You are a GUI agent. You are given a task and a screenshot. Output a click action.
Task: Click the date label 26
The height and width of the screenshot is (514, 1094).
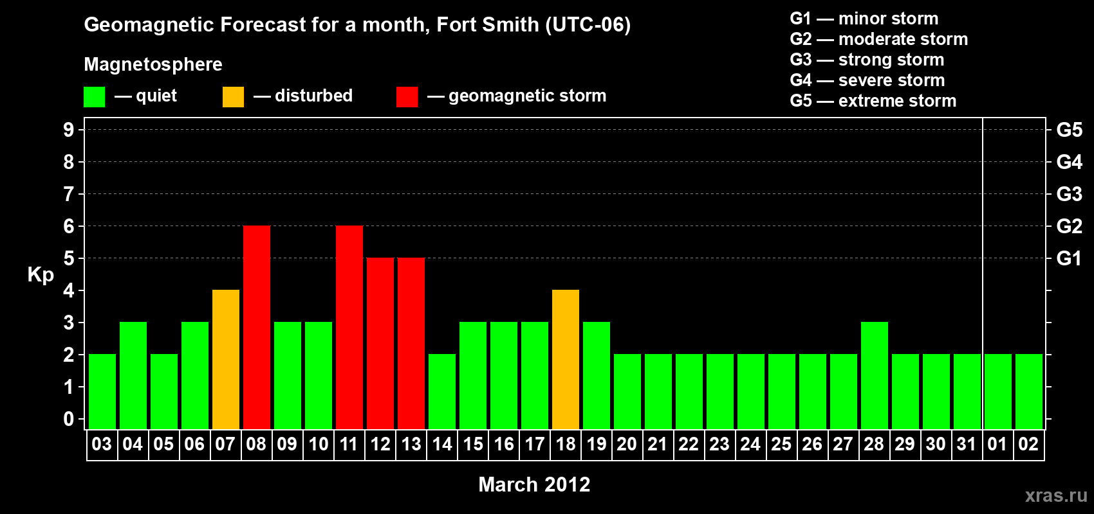pos(812,445)
